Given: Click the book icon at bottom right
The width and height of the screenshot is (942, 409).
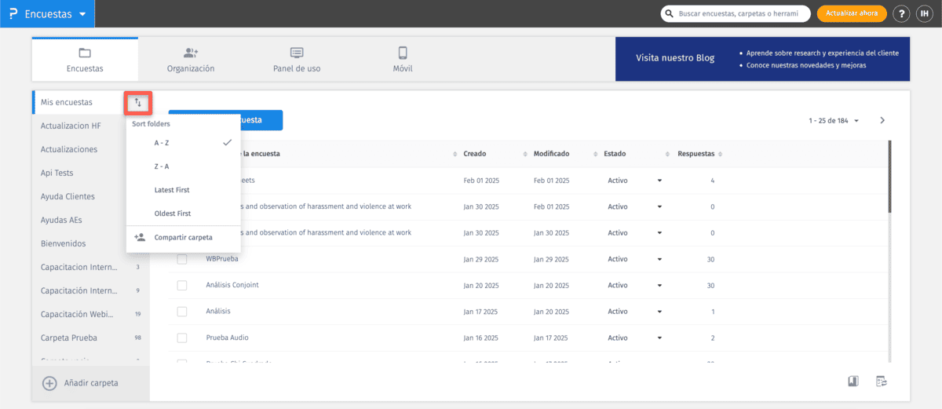Looking at the screenshot, I should 853,382.
